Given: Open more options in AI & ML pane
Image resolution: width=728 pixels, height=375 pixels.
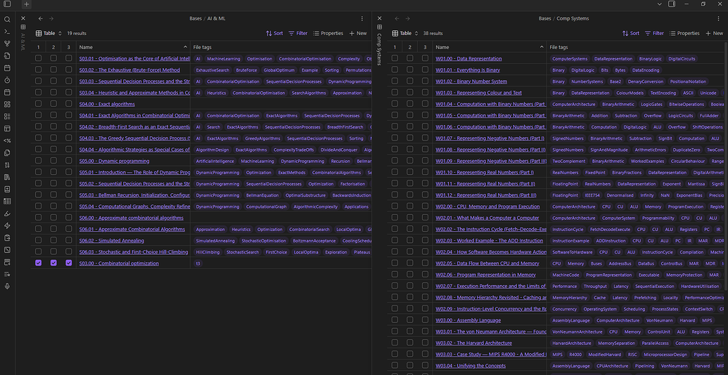Looking at the screenshot, I should (362, 18).
